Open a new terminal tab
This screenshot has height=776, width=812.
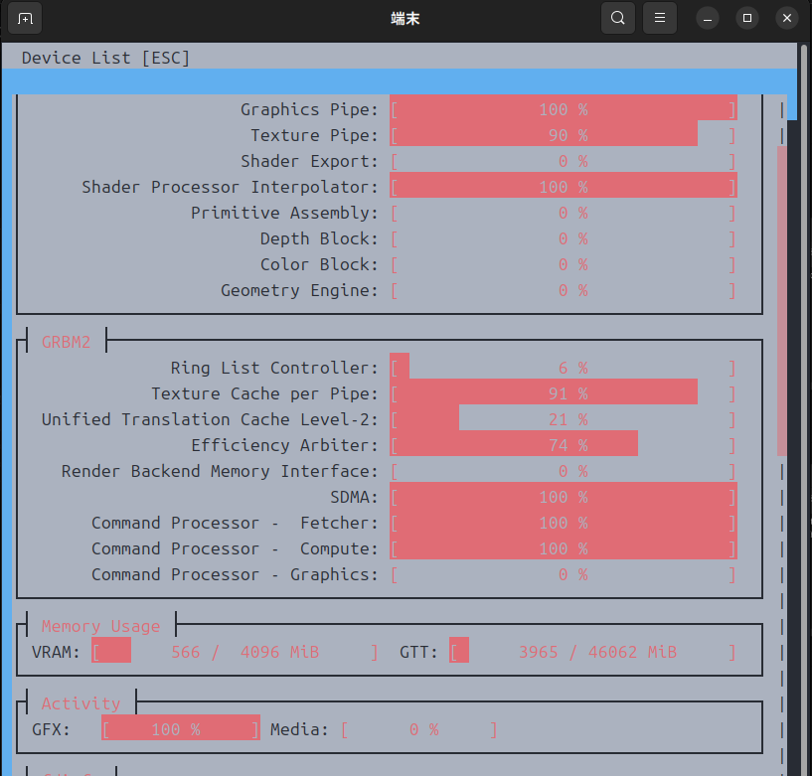tap(26, 18)
